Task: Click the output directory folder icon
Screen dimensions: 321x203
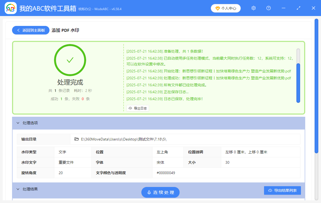Action: coord(77,139)
